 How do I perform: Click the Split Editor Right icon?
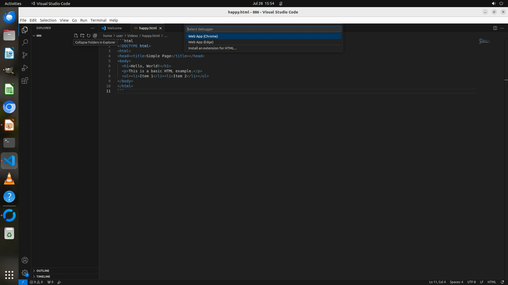click(x=495, y=28)
